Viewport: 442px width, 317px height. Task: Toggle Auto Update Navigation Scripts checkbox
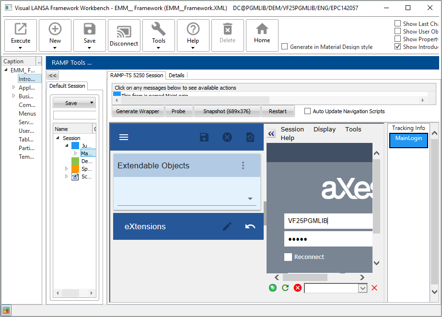tap(308, 111)
